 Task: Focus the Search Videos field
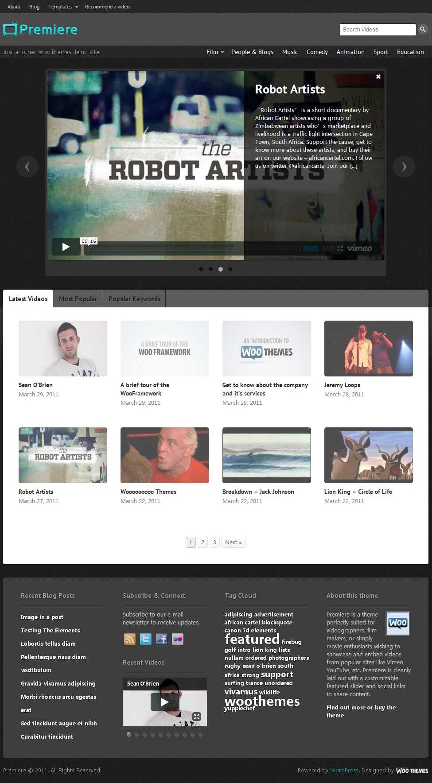(378, 29)
